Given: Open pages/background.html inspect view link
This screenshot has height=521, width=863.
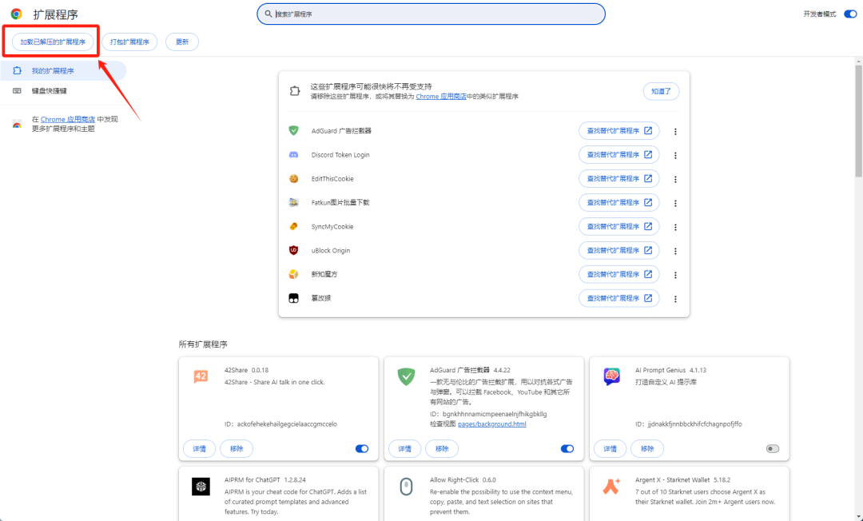Looking at the screenshot, I should pyautogui.click(x=492, y=424).
